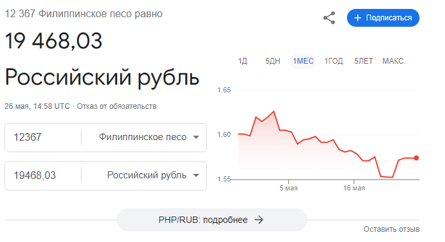This screenshot has width=445, height=242.
Task: Switch chart to 5ЛЕТ range
Action: 364,61
